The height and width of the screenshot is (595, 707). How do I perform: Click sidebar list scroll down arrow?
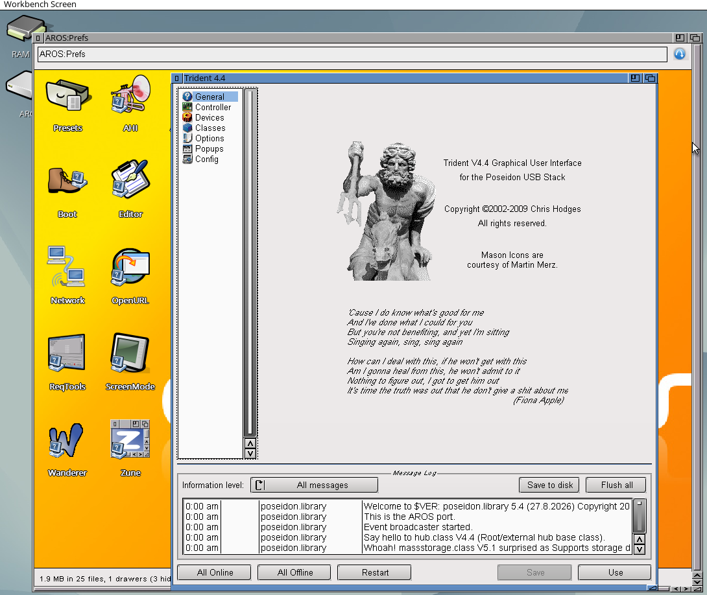coord(250,454)
